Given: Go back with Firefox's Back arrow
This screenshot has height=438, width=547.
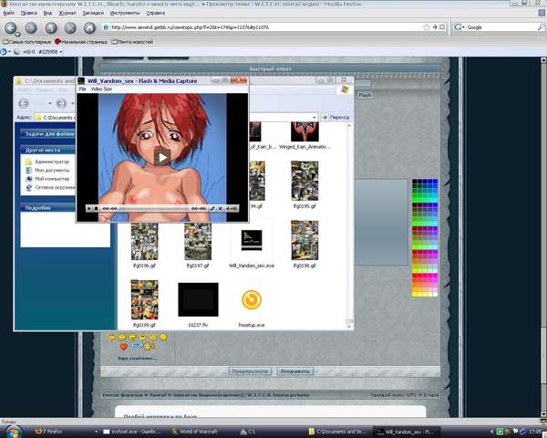Looking at the screenshot, I should 11,27.
